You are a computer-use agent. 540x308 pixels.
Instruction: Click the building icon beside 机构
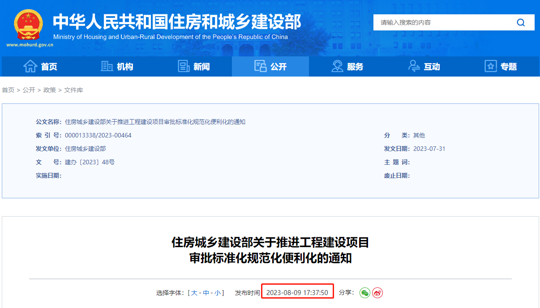(107, 66)
